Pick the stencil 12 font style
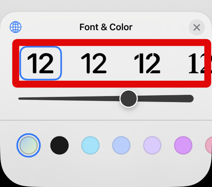This screenshot has width=212, height=187. tap(147, 63)
